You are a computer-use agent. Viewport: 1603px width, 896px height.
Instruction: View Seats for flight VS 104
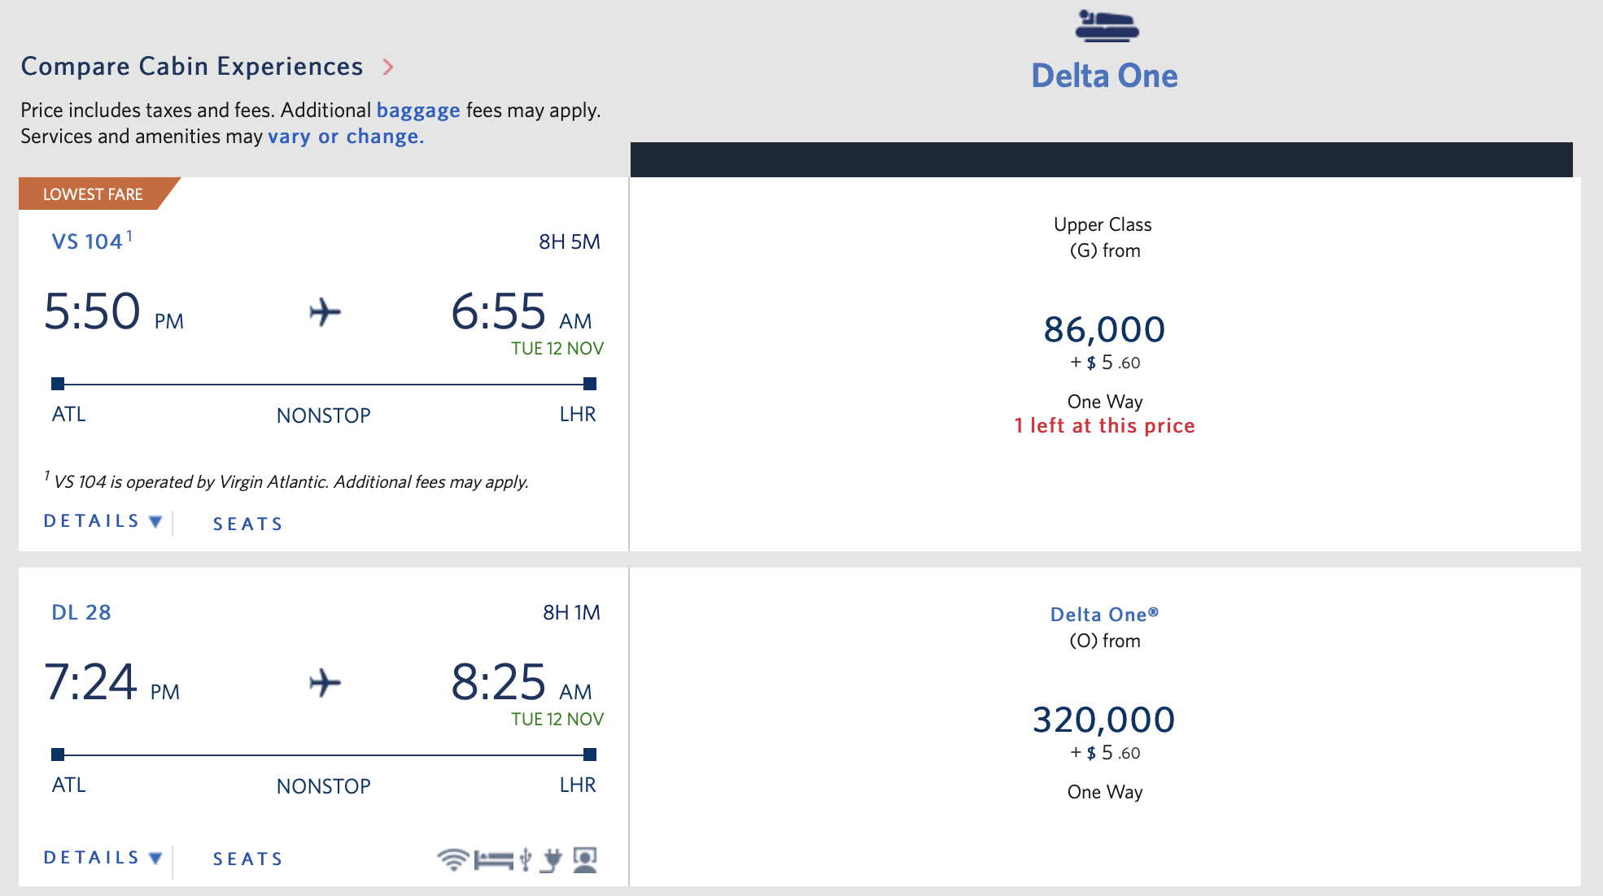point(247,524)
